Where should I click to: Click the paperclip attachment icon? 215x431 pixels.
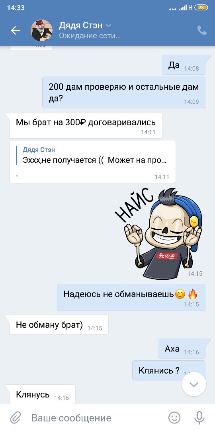point(16,418)
